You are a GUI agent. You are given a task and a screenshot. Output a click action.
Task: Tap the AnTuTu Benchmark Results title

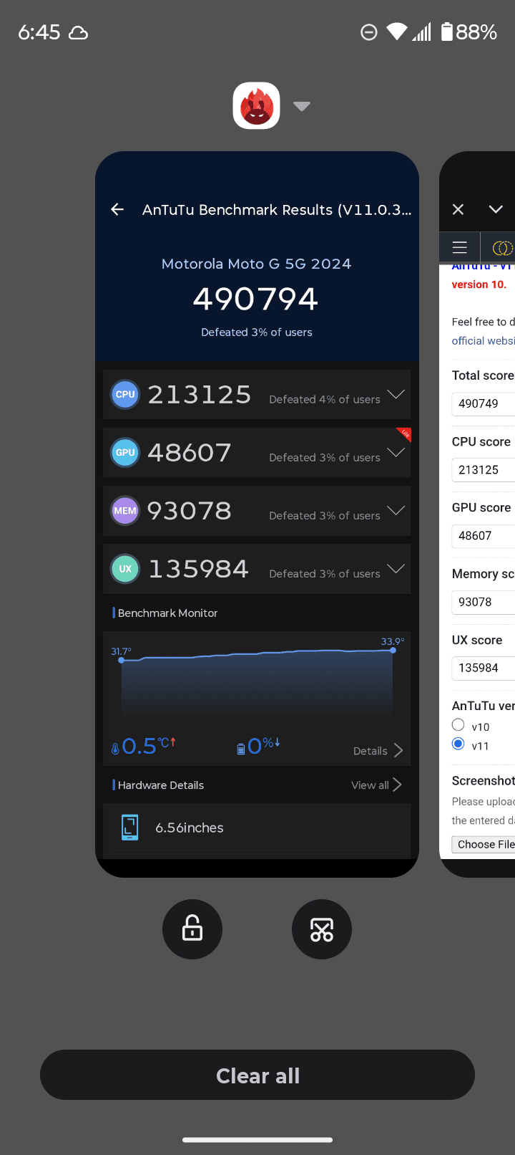coord(277,210)
